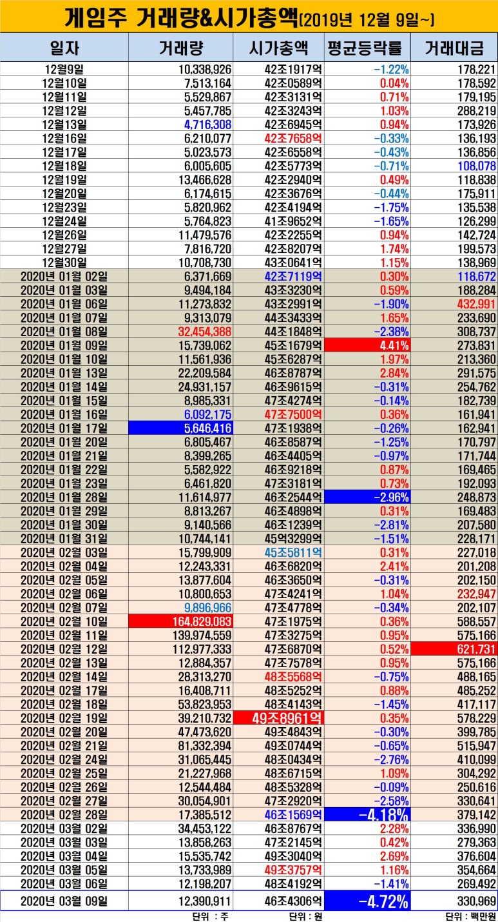Click red market cap 47조7500억
Screen dimensions: 498x922
pyautogui.click(x=293, y=414)
